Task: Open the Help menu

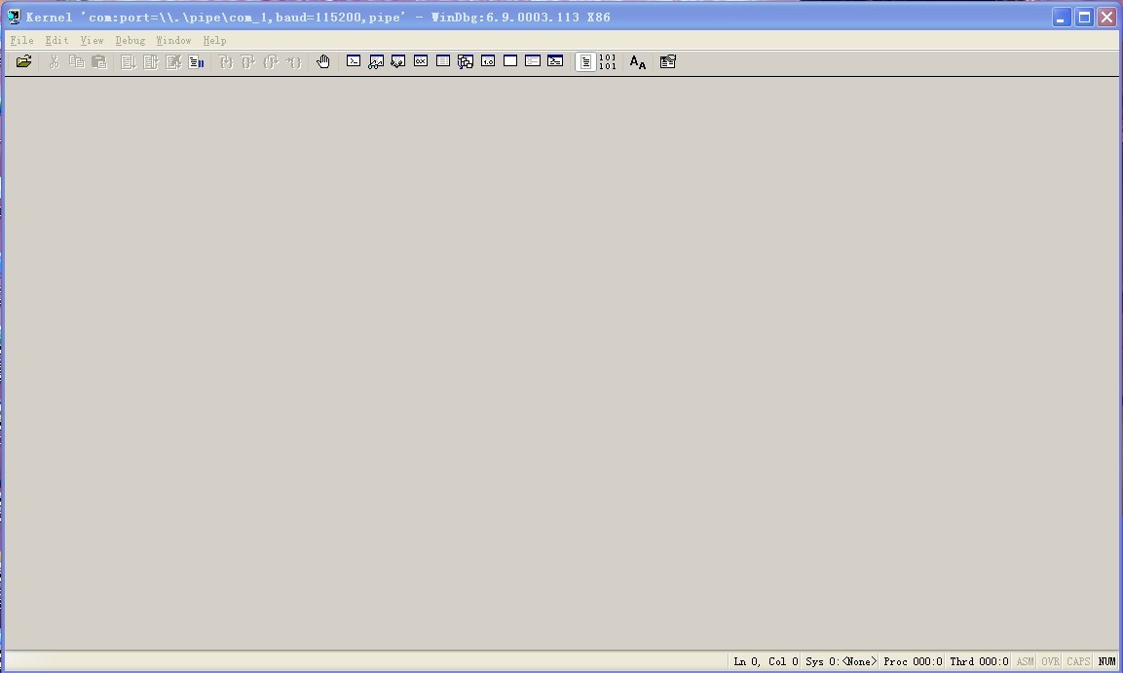Action: tap(215, 41)
